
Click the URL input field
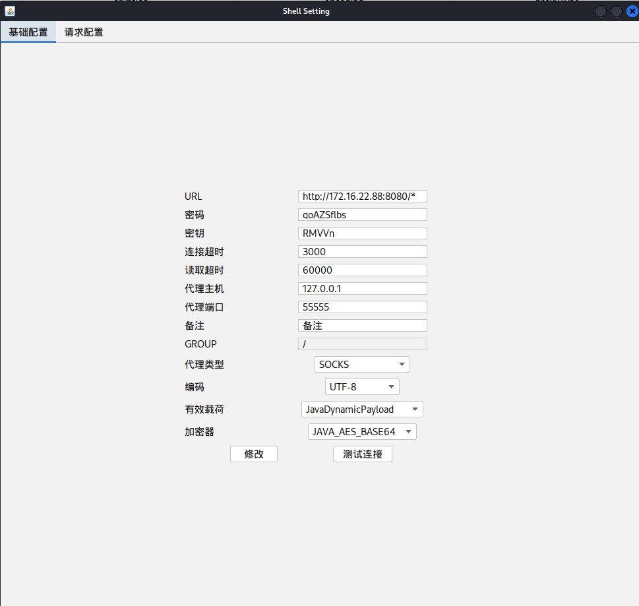[x=362, y=196]
